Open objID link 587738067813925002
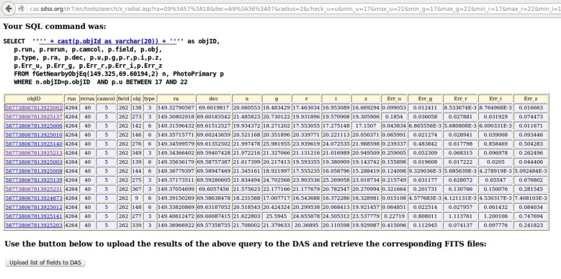Image resolution: width=561 pixels, height=279 pixels. tap(34, 107)
